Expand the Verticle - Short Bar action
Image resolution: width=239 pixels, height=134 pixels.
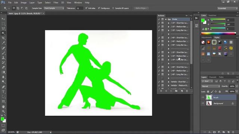tap(168, 82)
